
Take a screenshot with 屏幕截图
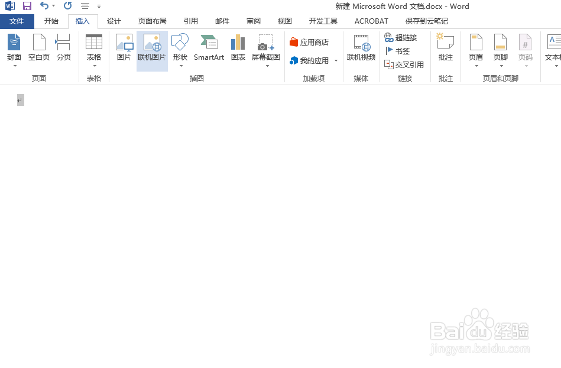[x=265, y=47]
